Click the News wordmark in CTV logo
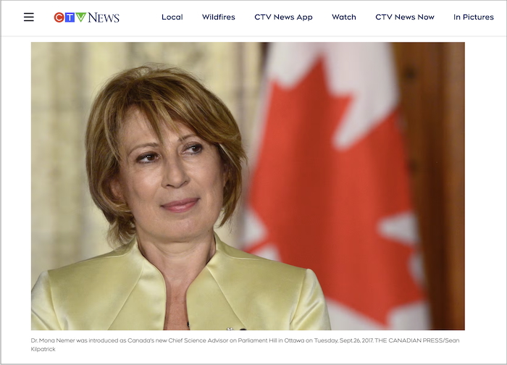507x365 pixels. (104, 17)
